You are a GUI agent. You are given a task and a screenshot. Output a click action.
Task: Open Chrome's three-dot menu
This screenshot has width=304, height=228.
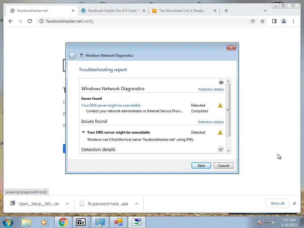(293, 21)
